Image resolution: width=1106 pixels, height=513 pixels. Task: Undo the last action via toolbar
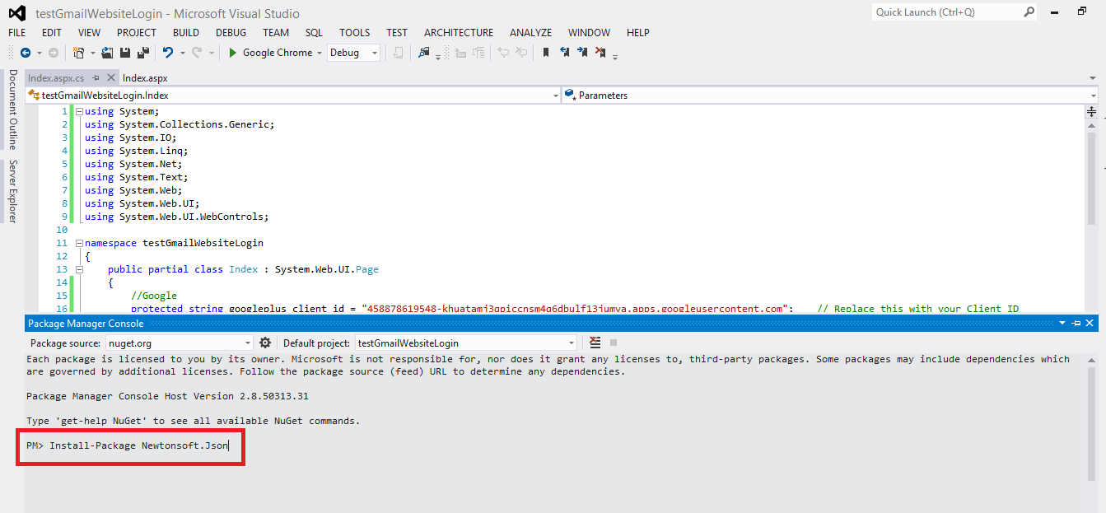pos(168,53)
